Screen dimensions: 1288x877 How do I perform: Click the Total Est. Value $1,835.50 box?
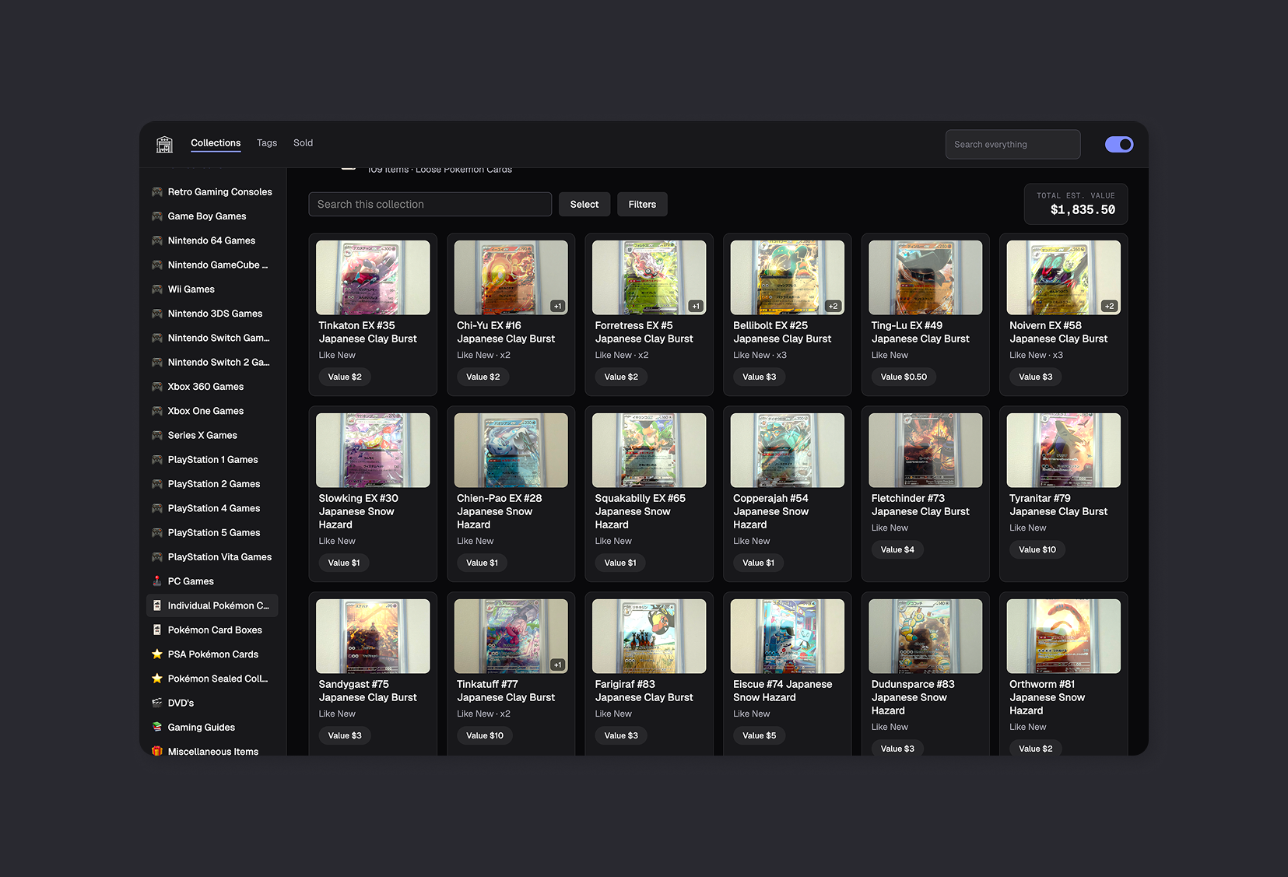[1076, 204]
